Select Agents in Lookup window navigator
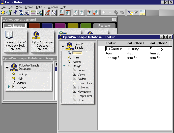This screenshot has height=133, width=174. coord(77,62)
